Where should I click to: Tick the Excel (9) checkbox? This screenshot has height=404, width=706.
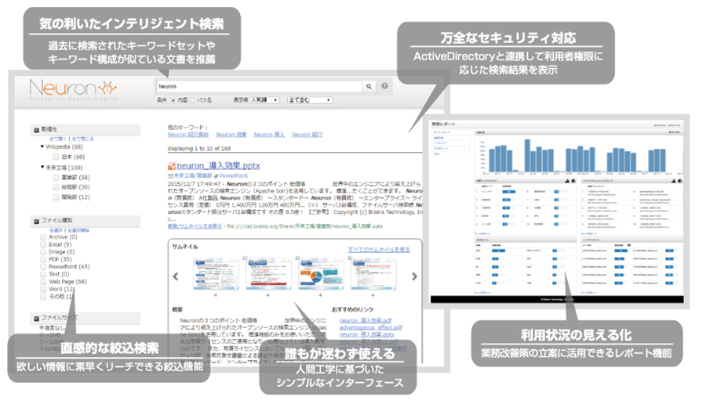(43, 245)
